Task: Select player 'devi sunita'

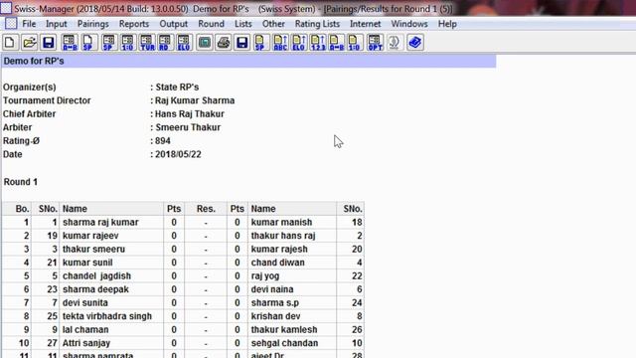Action: [85, 302]
